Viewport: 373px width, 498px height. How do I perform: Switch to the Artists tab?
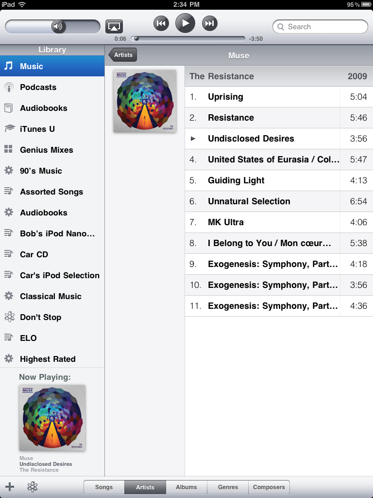[x=145, y=487]
